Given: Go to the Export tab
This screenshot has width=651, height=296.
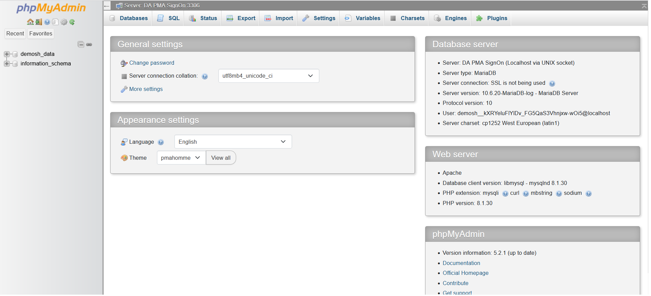Looking at the screenshot, I should [241, 18].
